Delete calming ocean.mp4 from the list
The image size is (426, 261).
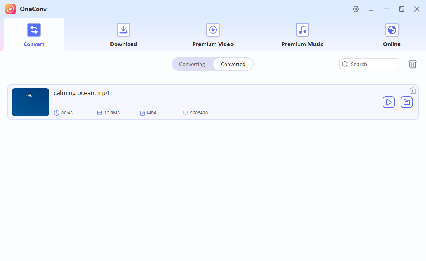[x=413, y=90]
